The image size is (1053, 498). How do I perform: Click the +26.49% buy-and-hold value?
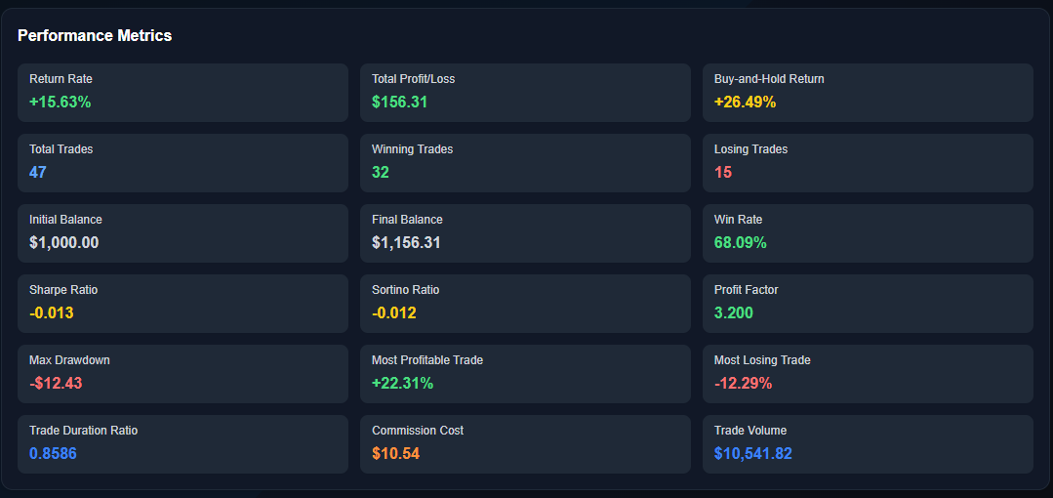click(x=746, y=103)
